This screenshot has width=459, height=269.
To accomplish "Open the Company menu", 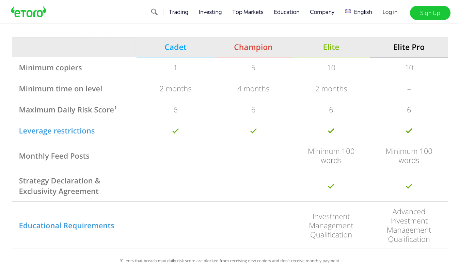I will tap(322, 12).
